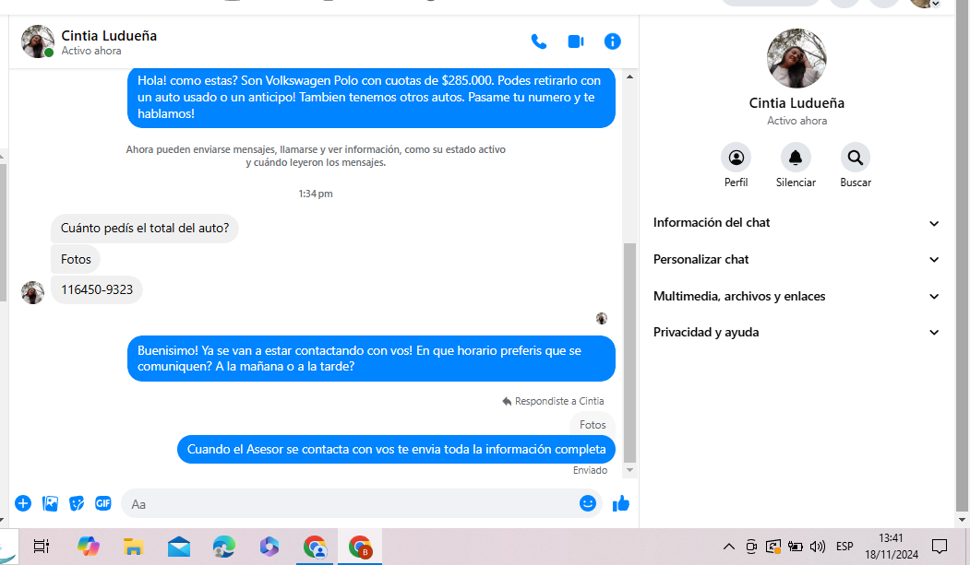The height and width of the screenshot is (565, 970).
Task: Choose a sticker
Action: pos(77,503)
